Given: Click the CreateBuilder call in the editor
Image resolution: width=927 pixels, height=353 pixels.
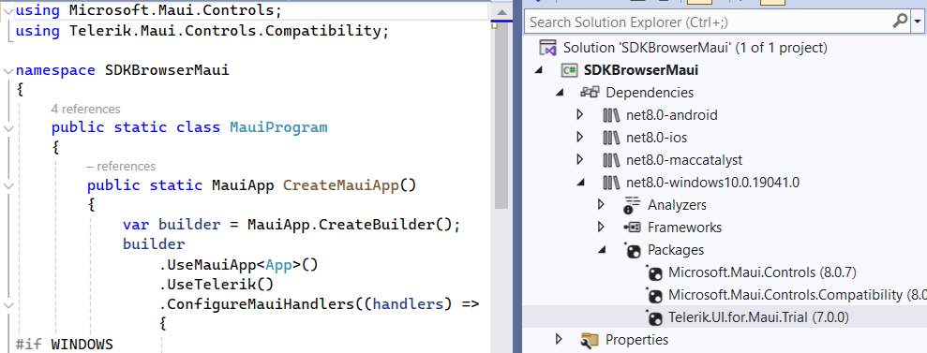Looking at the screenshot, I should pyautogui.click(x=381, y=225).
